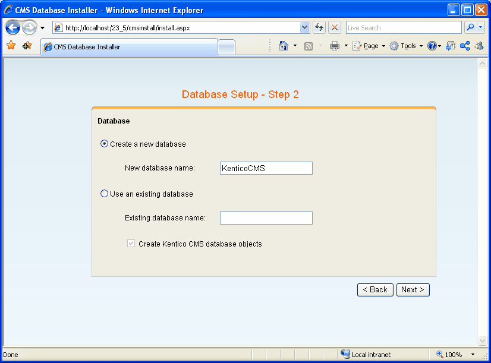Open the Favorites Center star icon
Image resolution: width=491 pixels, height=363 pixels.
pos(11,46)
